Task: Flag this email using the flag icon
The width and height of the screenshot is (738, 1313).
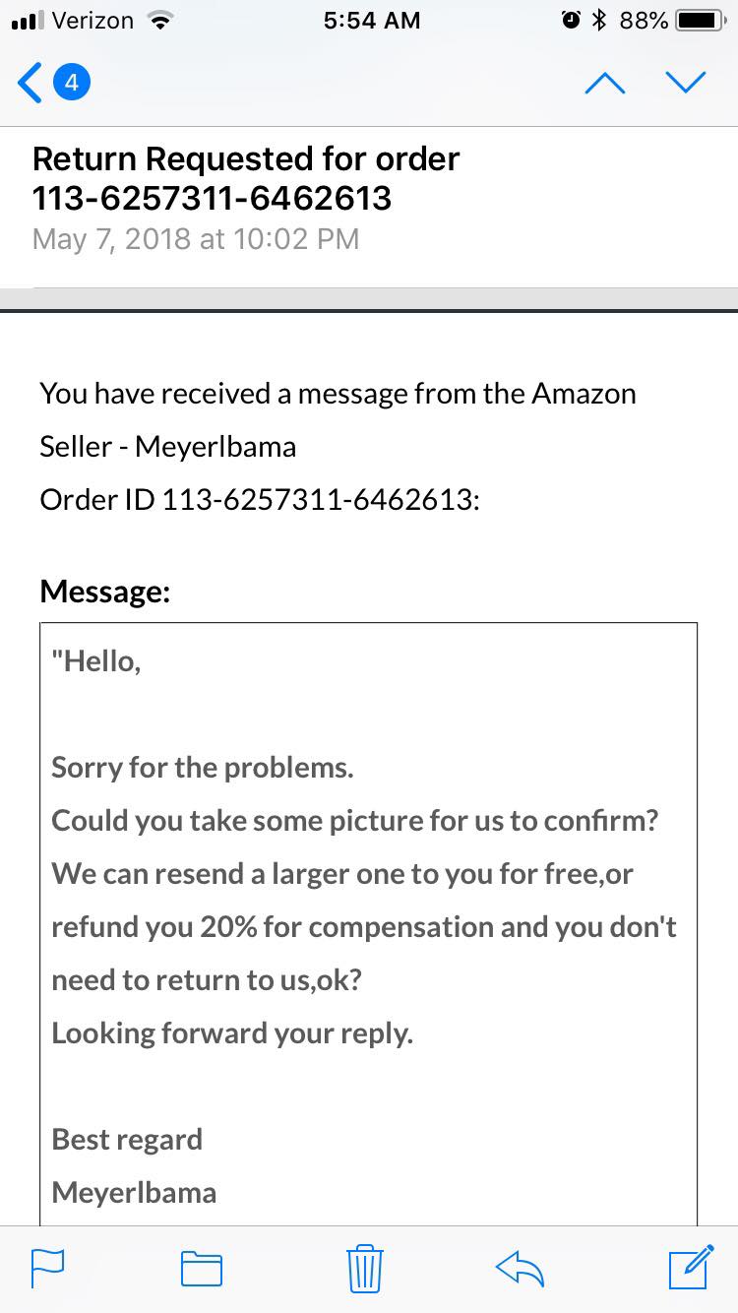Action: pyautogui.click(x=47, y=1268)
